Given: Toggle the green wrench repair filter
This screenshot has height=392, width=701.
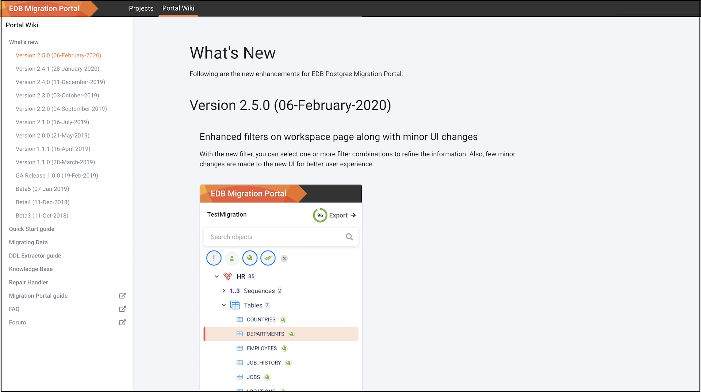Looking at the screenshot, I should point(250,258).
